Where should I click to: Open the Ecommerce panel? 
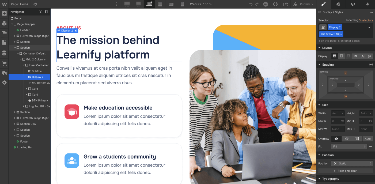[x=4, y=63]
